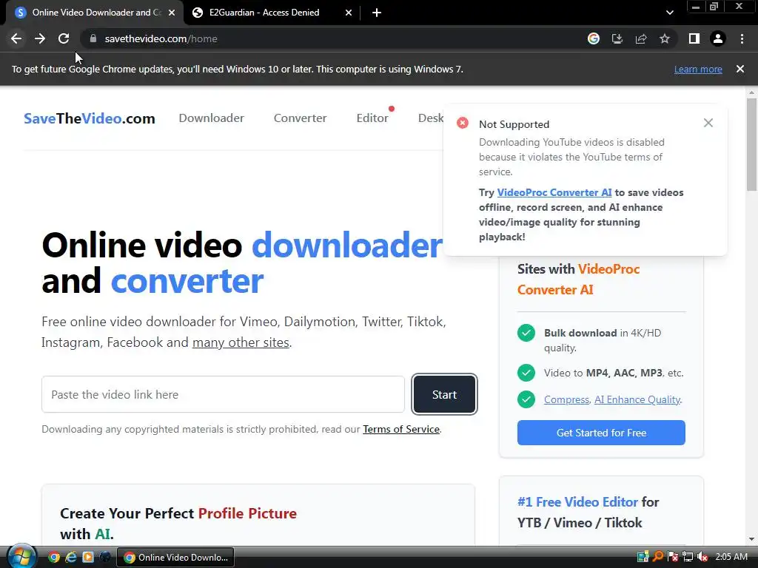Click the 2:05 AM system clock

pyautogui.click(x=731, y=557)
